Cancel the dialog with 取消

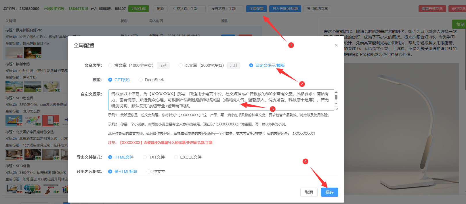(309, 192)
